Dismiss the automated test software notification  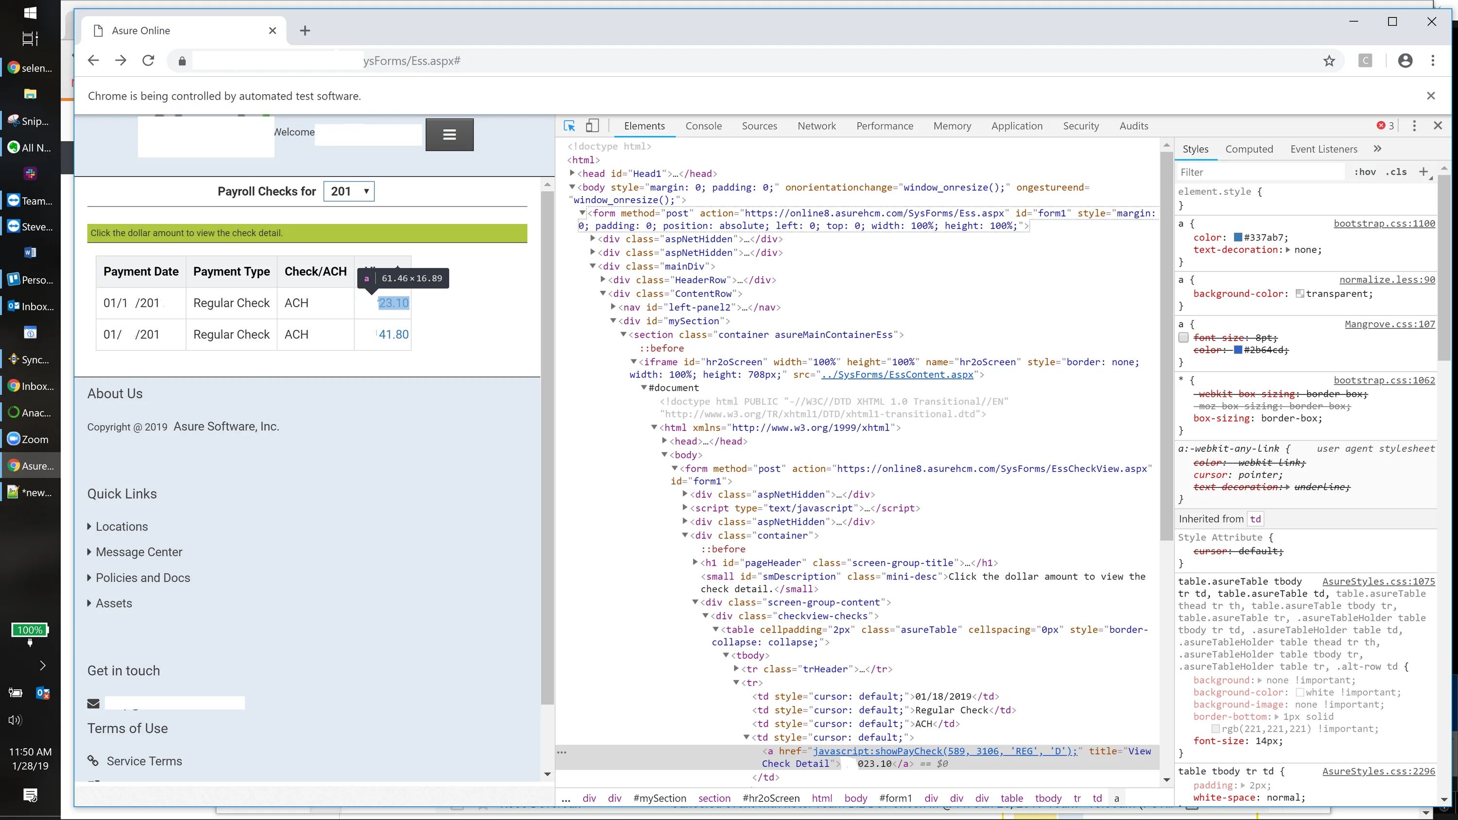click(1430, 96)
